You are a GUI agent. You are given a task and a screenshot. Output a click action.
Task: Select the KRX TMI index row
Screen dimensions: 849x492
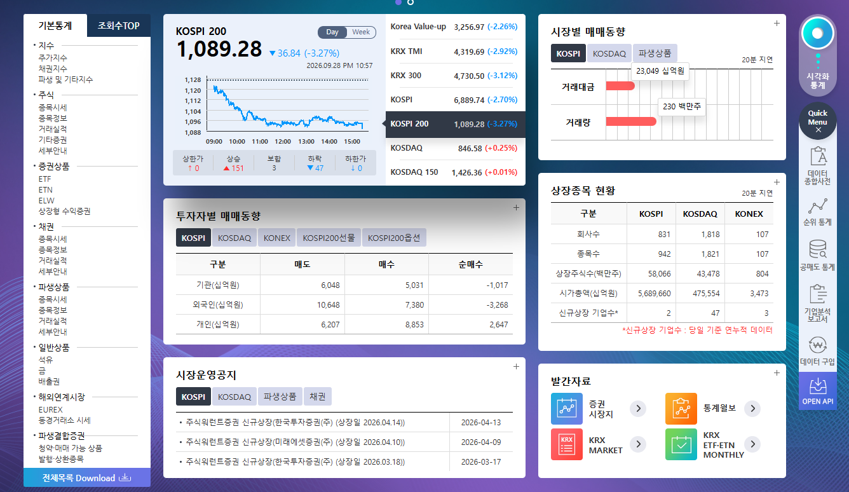tap(456, 51)
